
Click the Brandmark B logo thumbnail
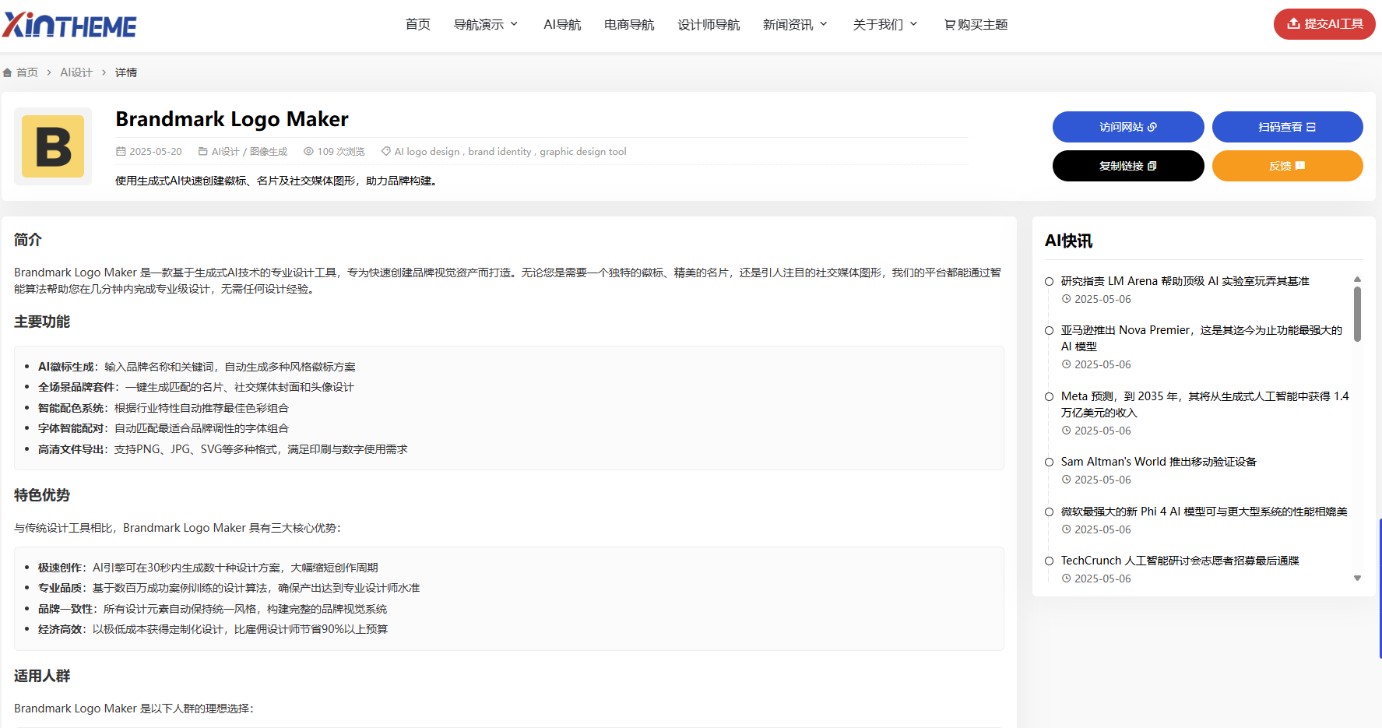coord(53,146)
